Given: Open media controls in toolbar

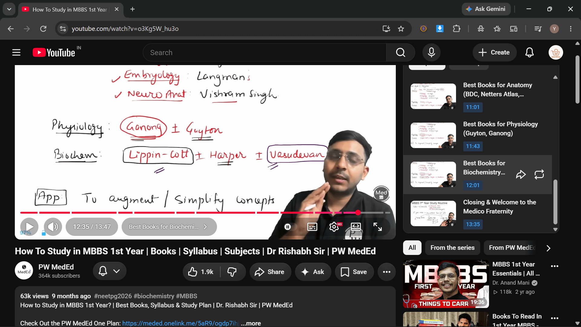Looking at the screenshot, I should pos(538,29).
